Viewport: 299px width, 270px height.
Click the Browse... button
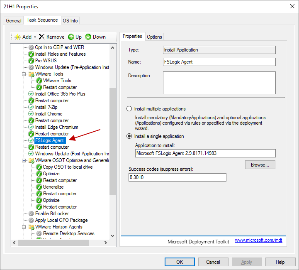pos(260,165)
